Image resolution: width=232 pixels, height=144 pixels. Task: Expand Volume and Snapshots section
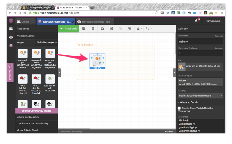pos(37,117)
